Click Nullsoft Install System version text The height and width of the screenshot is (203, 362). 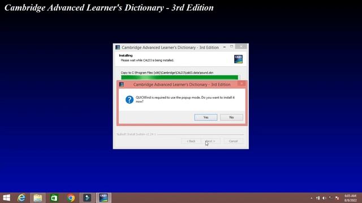(x=136, y=134)
